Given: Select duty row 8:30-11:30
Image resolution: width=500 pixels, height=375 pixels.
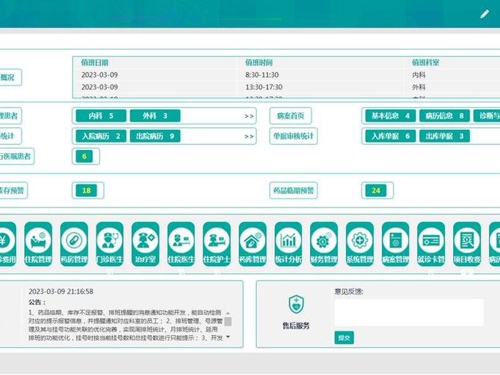Looking at the screenshot, I should pos(262,75).
